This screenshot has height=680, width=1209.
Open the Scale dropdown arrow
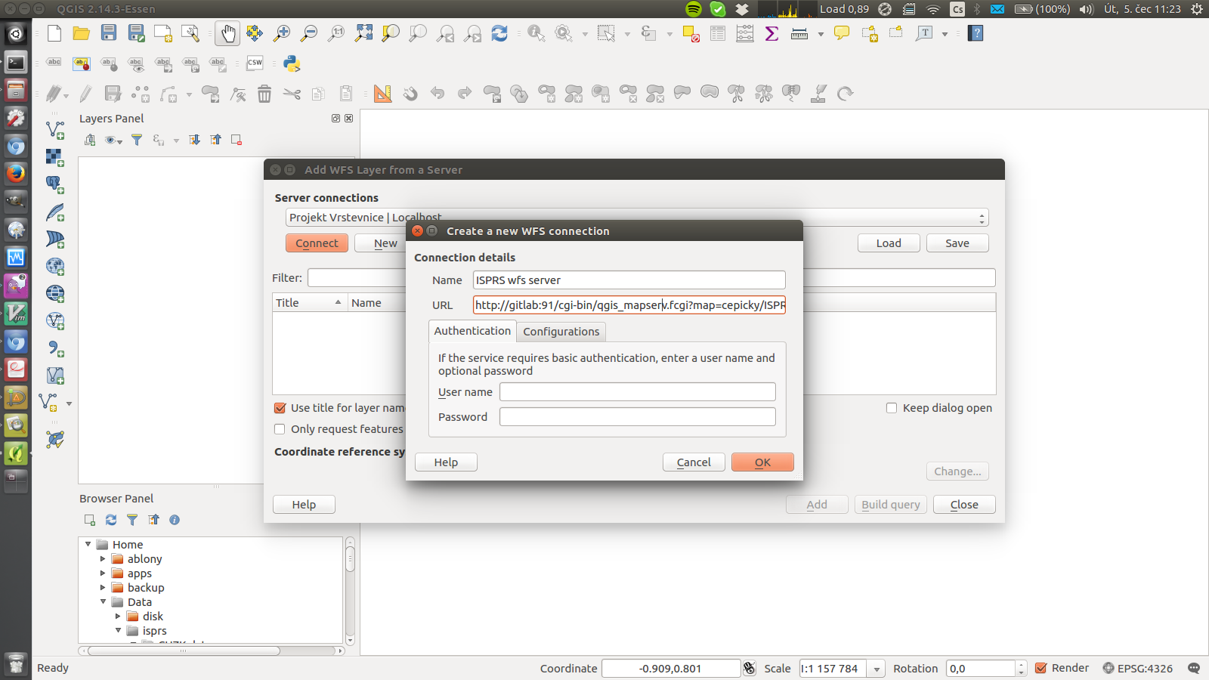[x=877, y=669]
